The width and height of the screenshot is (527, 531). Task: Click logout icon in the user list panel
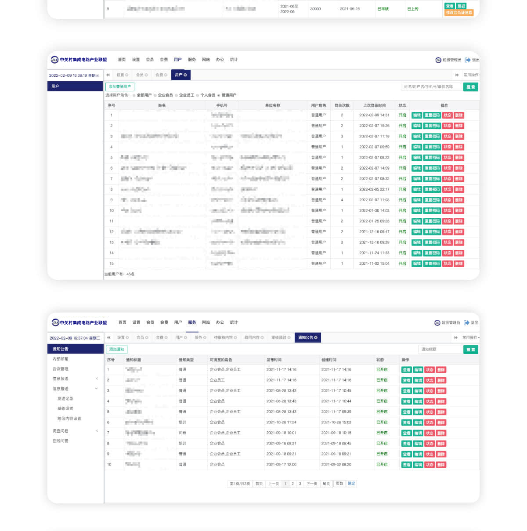click(x=468, y=60)
